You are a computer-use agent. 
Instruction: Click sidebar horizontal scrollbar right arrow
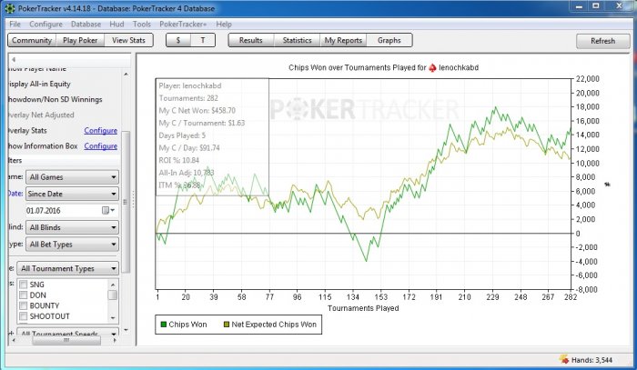[115, 340]
